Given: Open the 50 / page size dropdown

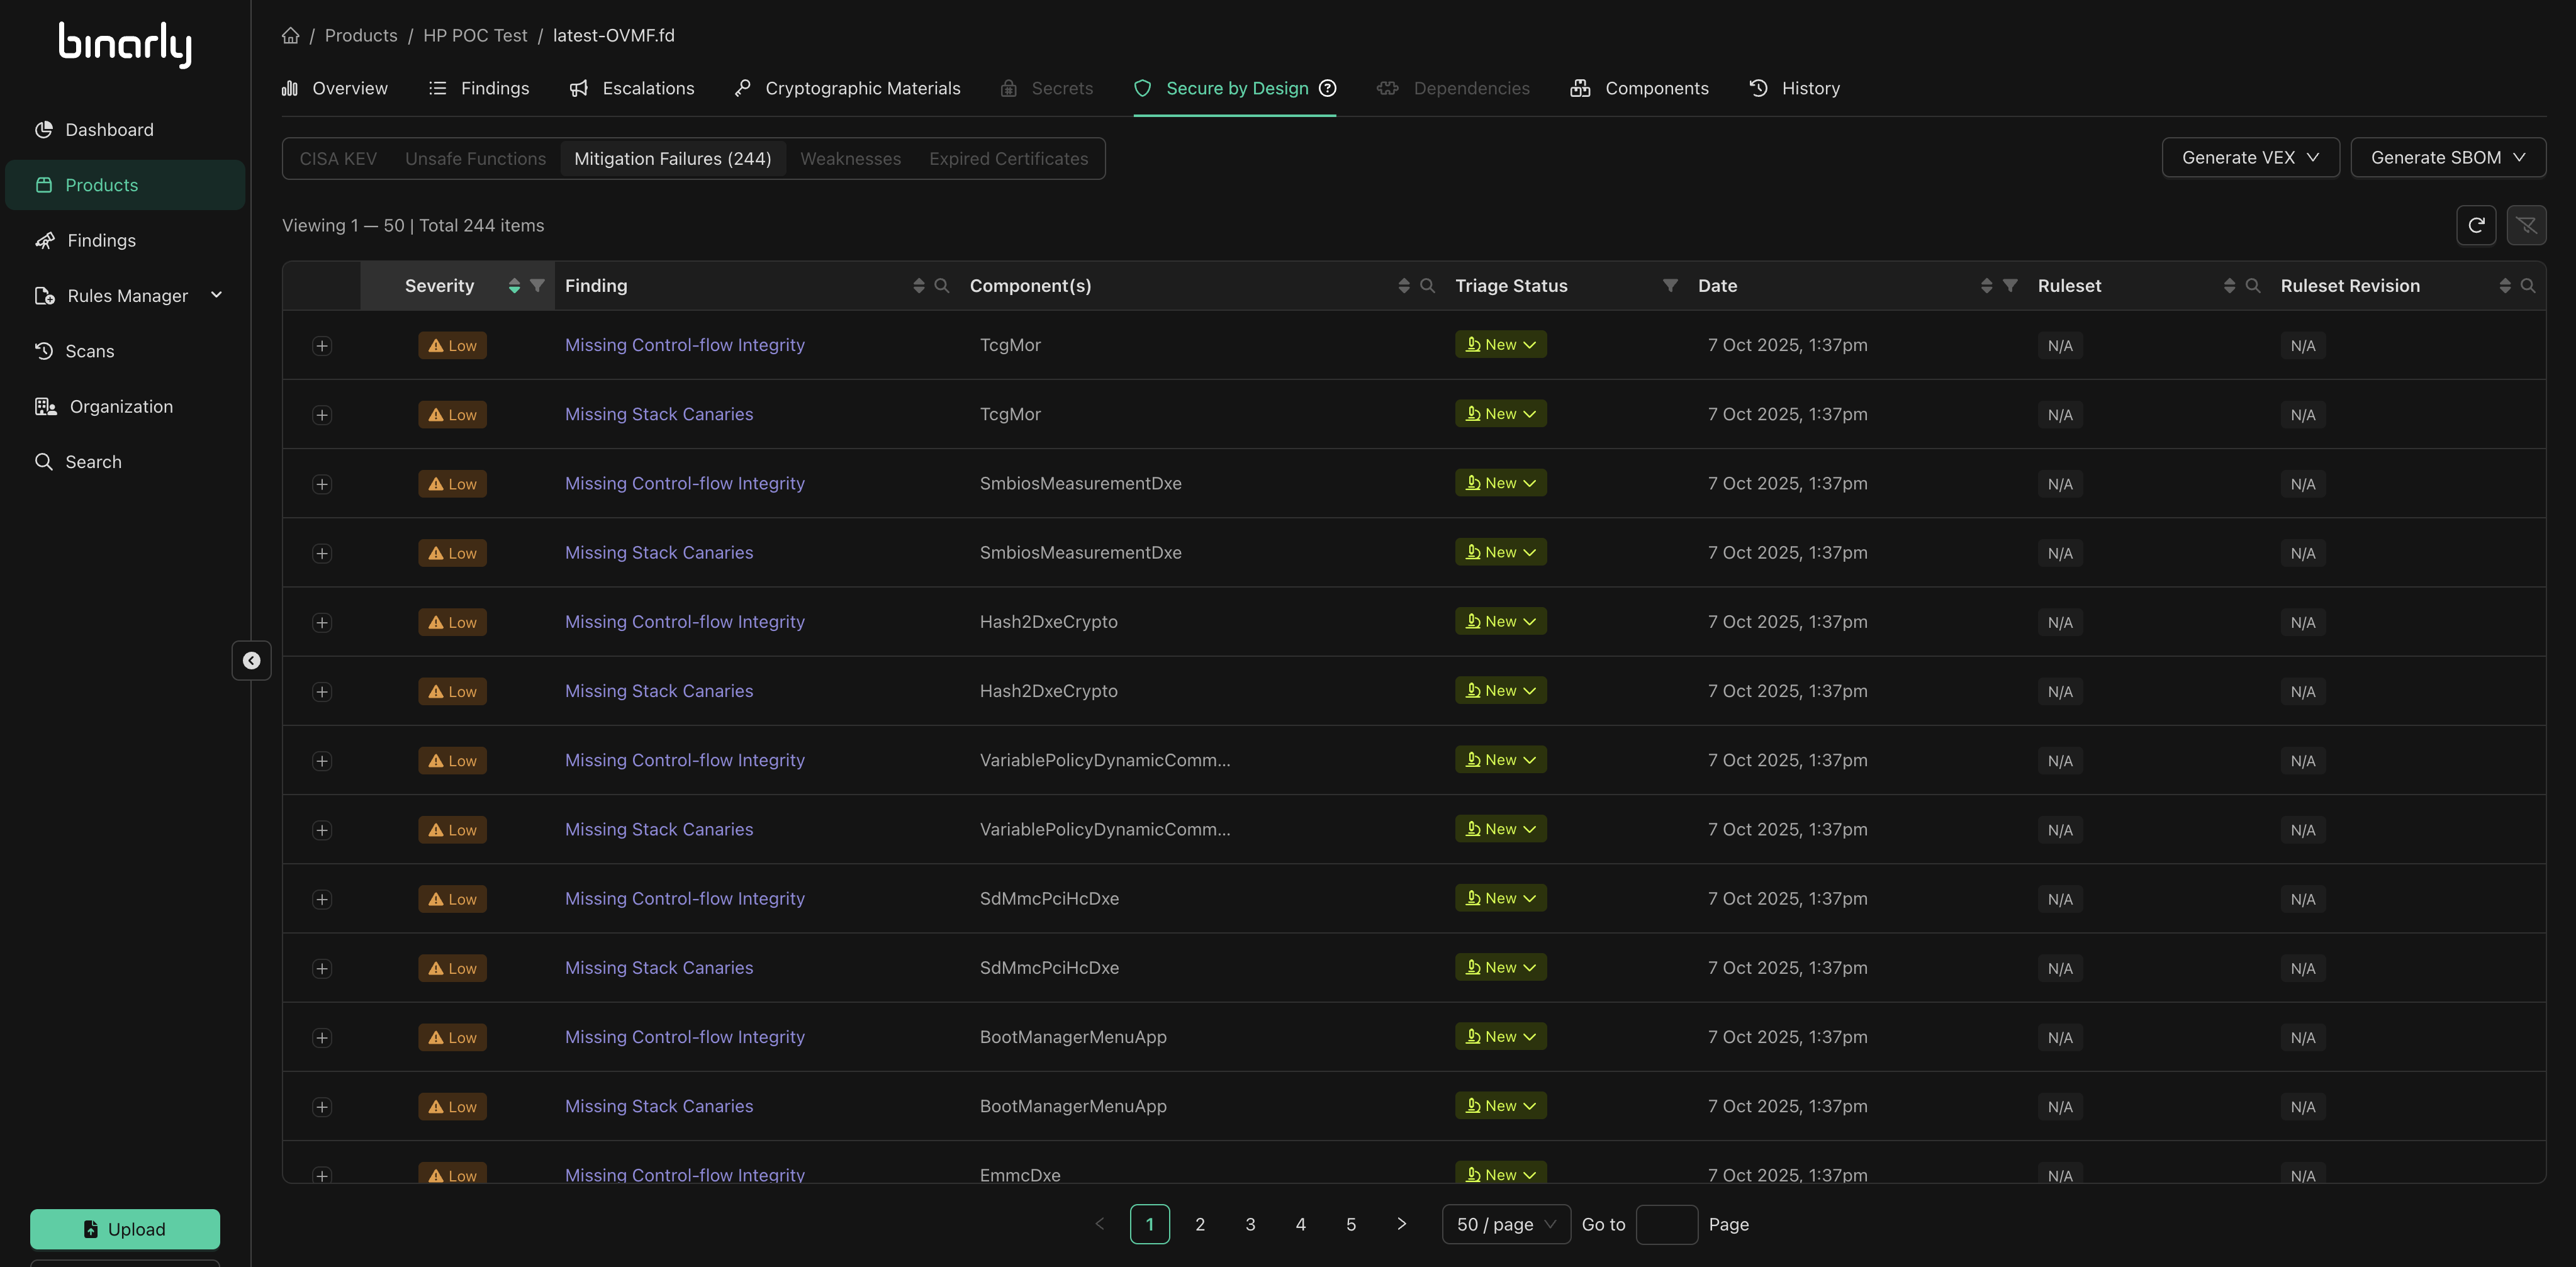Looking at the screenshot, I should click(1505, 1225).
